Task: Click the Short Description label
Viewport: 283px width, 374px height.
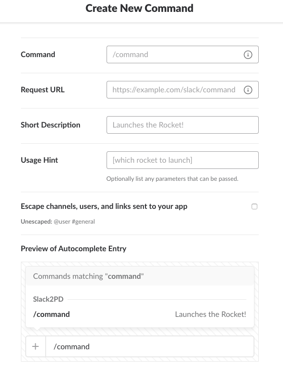Action: [50, 125]
